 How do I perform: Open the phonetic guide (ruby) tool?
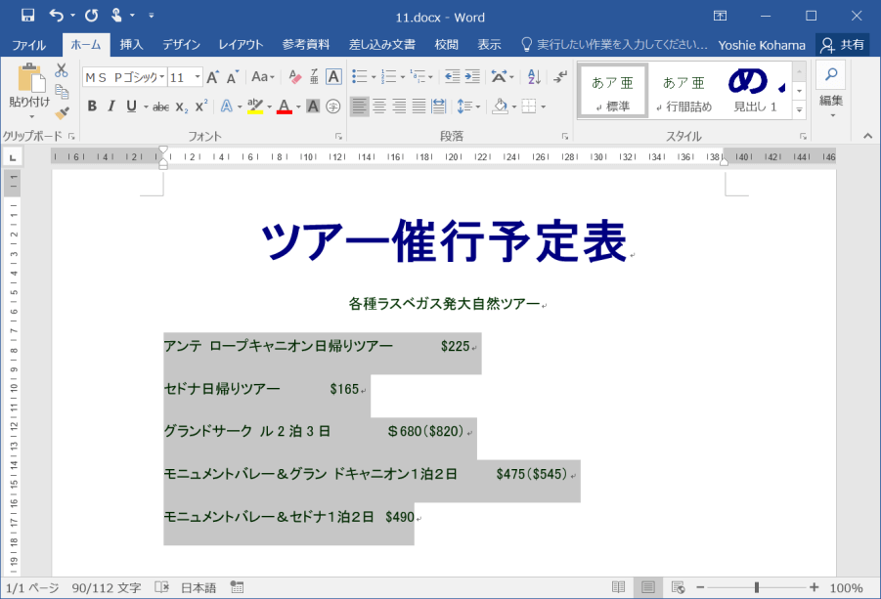(314, 77)
